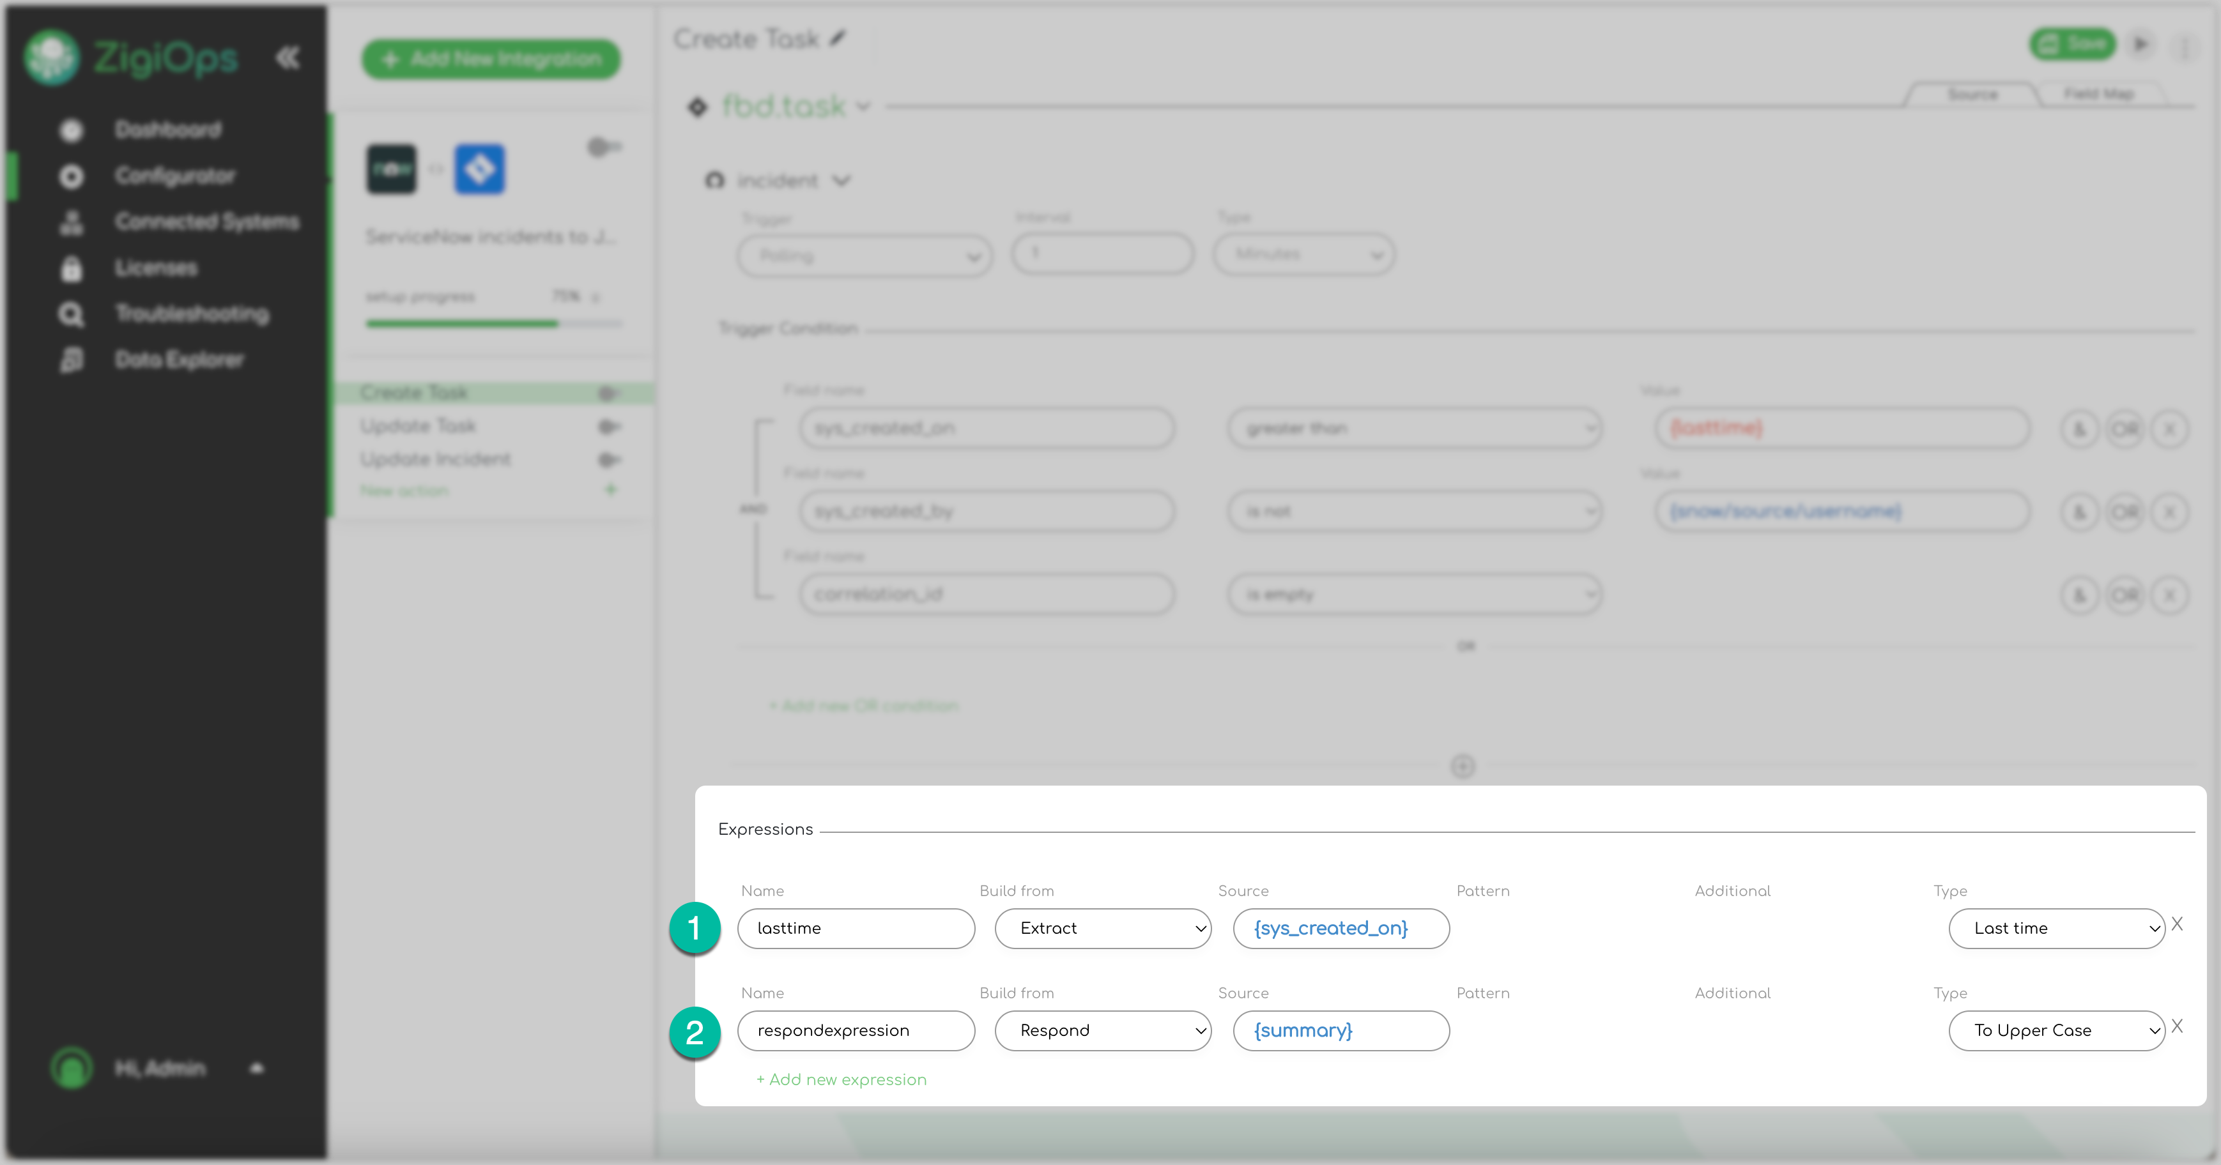Toggle Create Task action switch
This screenshot has height=1165, width=2221.
coord(609,394)
